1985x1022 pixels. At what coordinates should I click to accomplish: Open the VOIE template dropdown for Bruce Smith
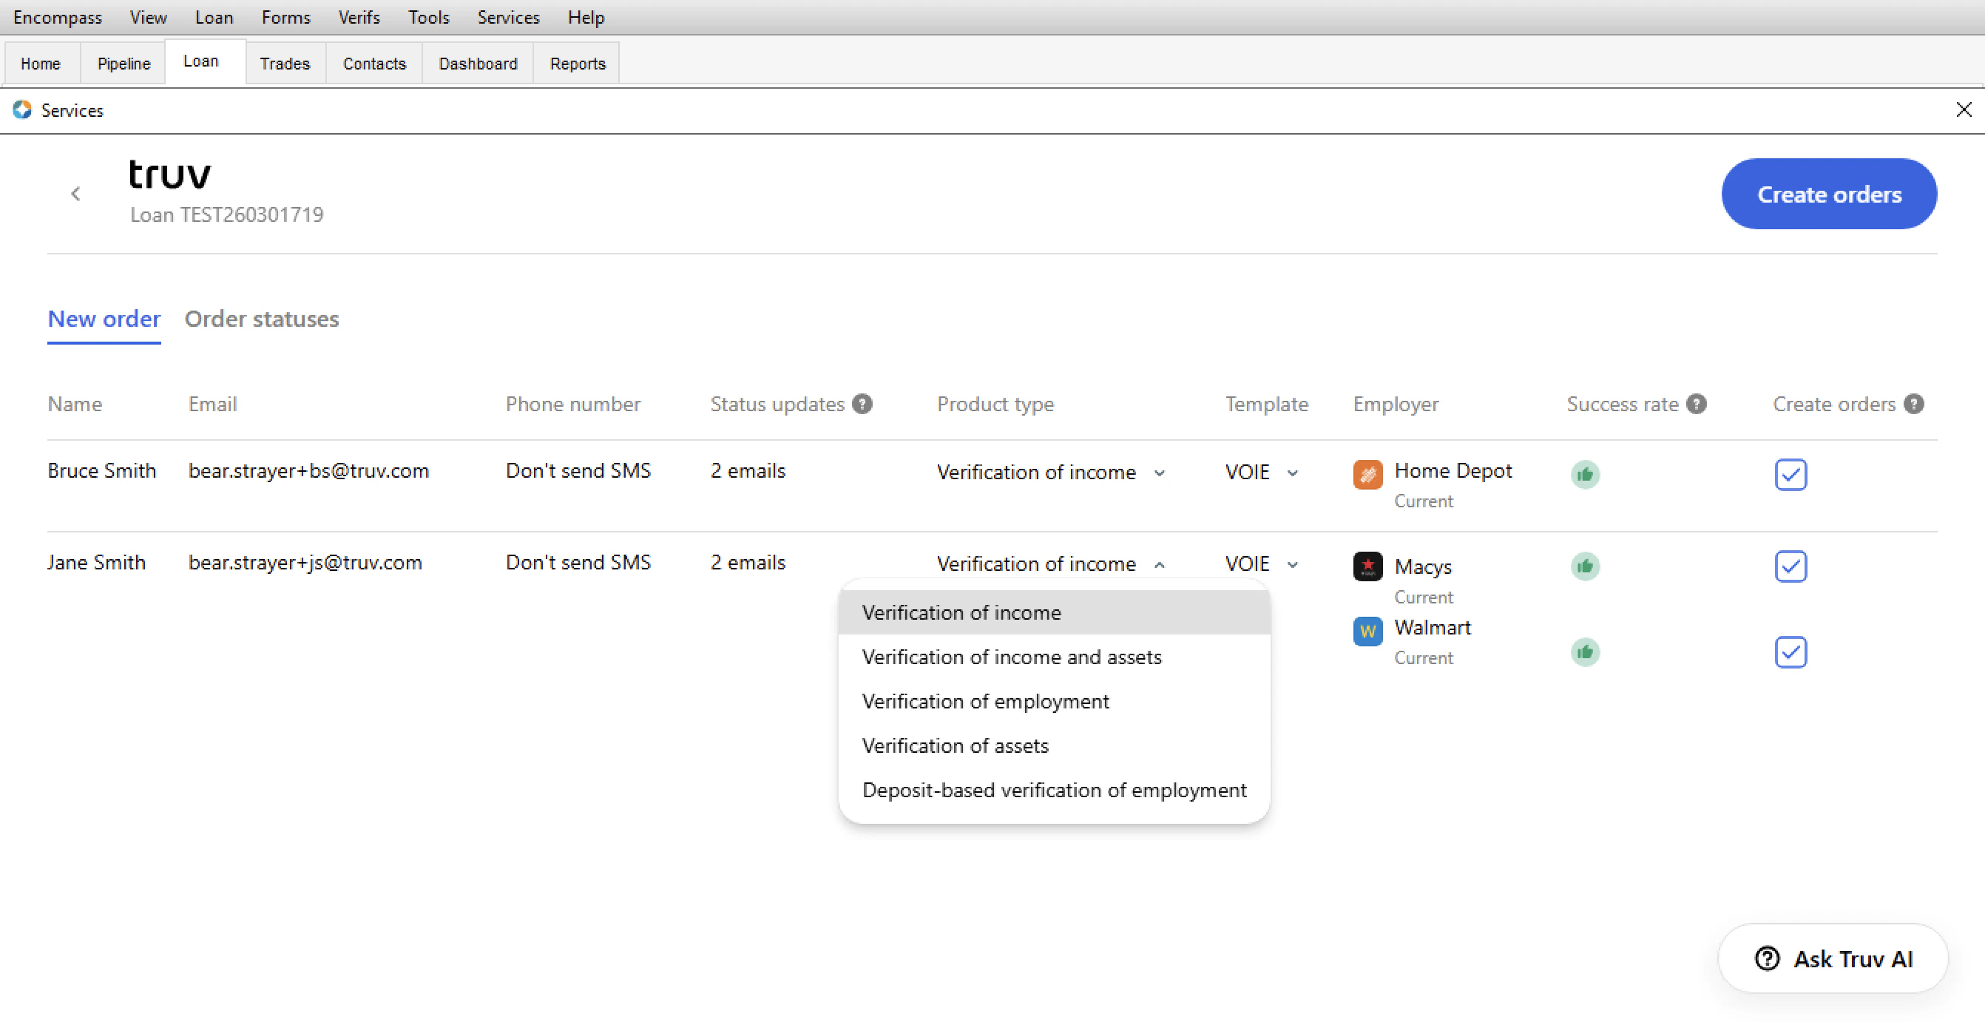1293,473
